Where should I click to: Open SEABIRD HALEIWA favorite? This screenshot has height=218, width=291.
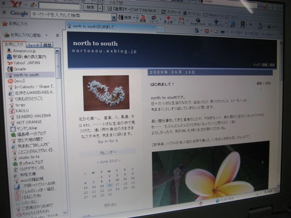33,116
